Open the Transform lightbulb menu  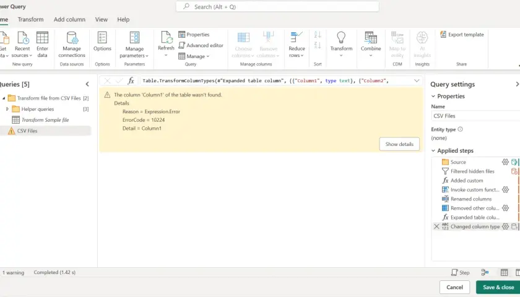(x=341, y=45)
